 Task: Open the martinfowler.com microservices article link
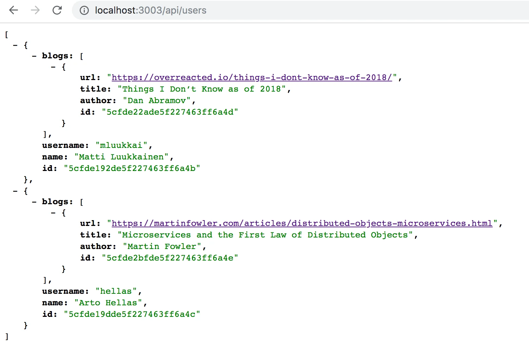[302, 224]
